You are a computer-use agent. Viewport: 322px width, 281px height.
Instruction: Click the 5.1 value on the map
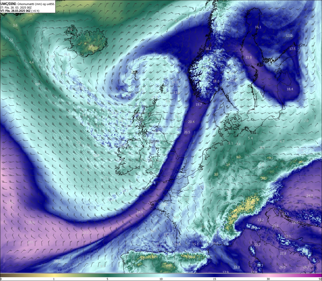[231, 143]
